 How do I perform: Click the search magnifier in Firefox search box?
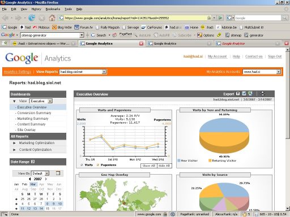pyautogui.click(x=284, y=18)
